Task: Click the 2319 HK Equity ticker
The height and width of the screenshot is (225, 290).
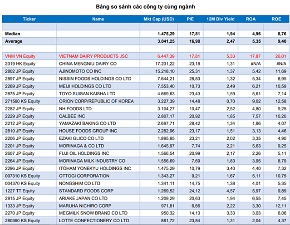Action: pos(20,64)
